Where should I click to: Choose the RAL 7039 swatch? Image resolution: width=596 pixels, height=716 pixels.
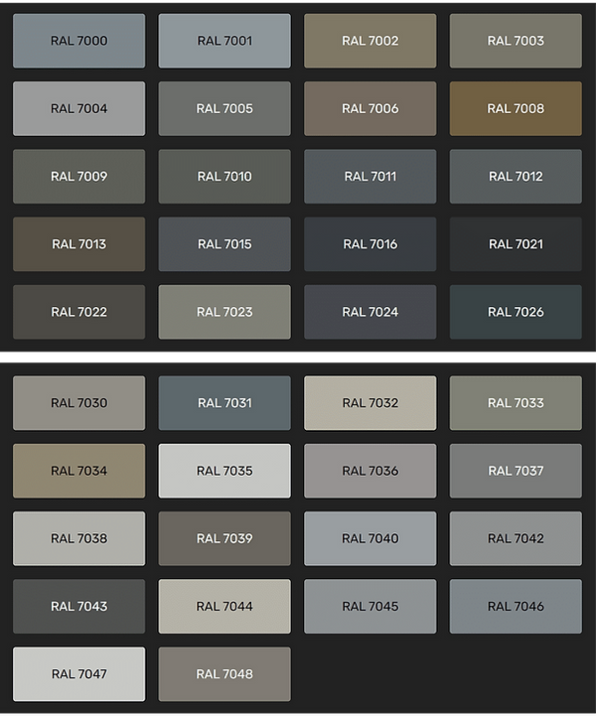(x=224, y=538)
